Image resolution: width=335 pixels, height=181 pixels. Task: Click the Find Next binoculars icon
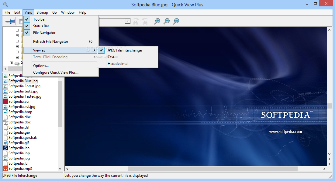pos(145,21)
